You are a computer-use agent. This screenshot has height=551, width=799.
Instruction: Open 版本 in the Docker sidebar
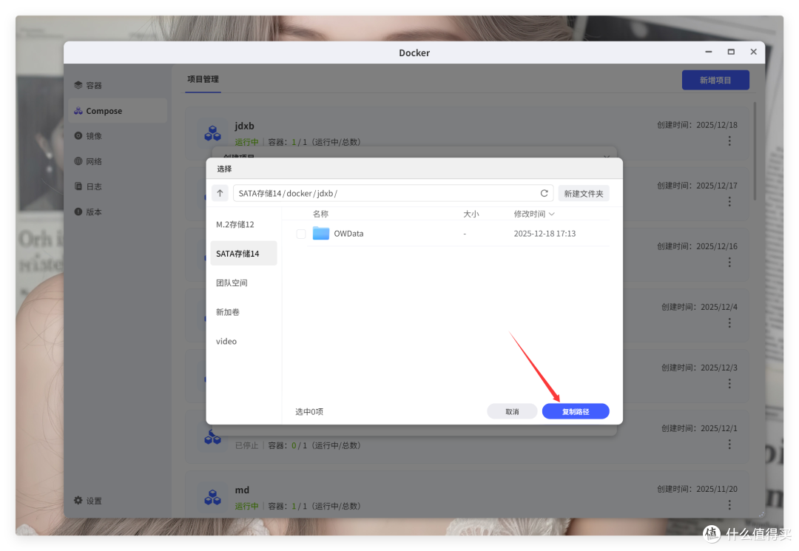(117, 212)
